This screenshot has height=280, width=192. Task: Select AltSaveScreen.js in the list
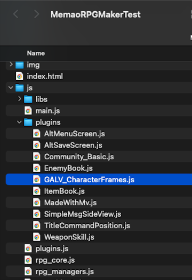tap(73, 145)
